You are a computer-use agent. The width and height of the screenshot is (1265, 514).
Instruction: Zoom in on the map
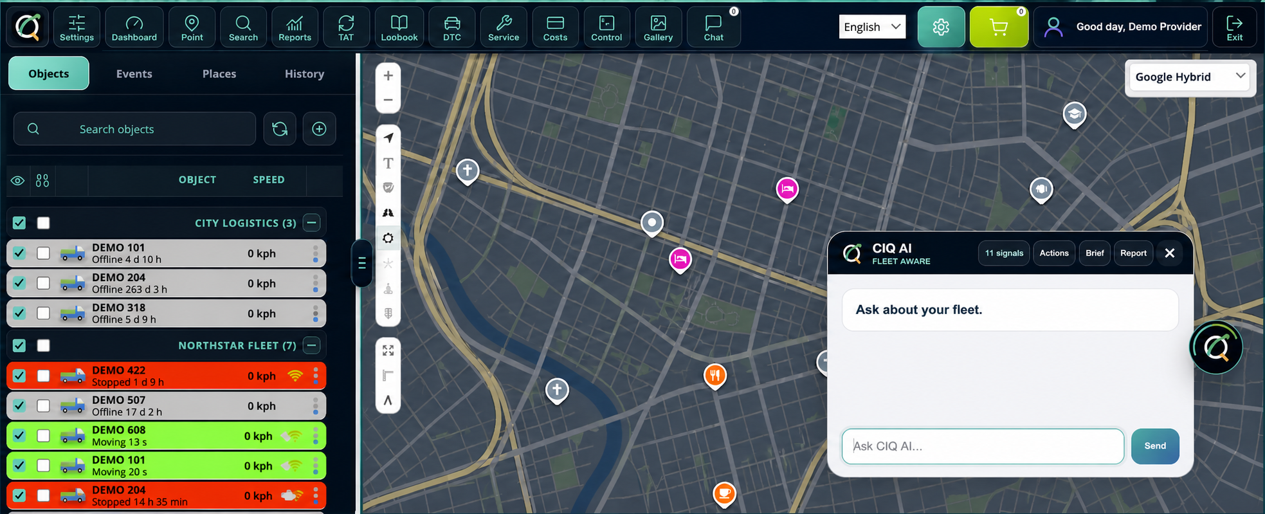[x=388, y=76]
